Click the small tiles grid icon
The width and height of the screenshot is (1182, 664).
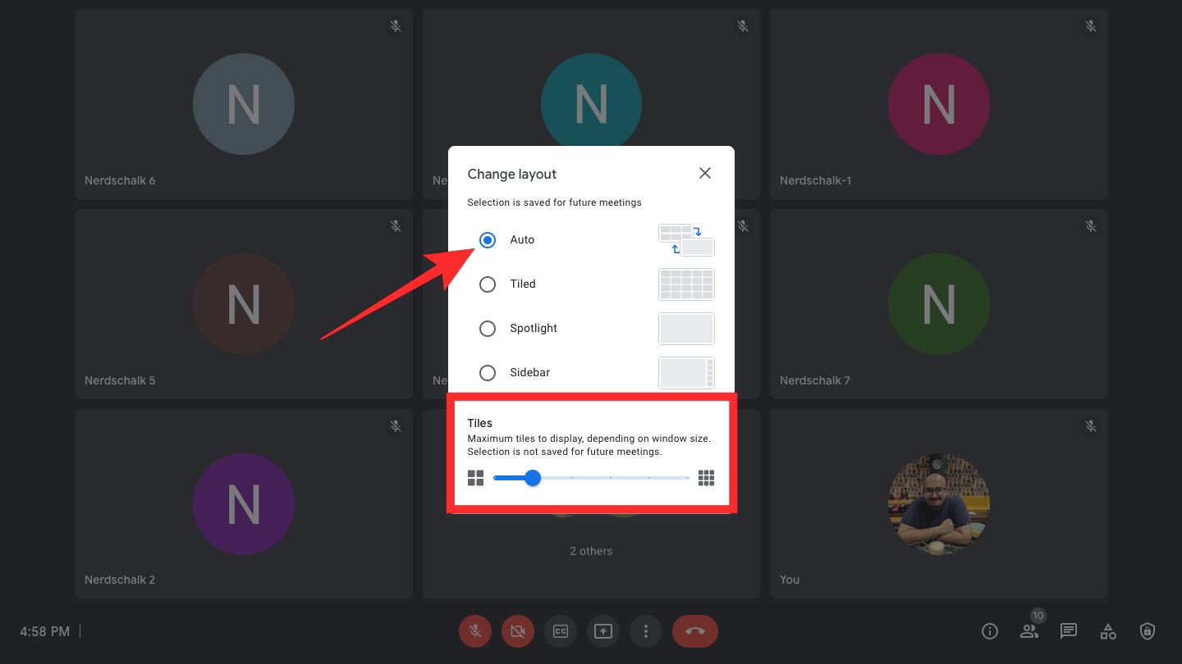coord(475,477)
